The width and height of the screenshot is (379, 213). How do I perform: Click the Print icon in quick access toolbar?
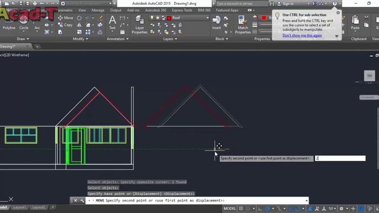point(35,4)
